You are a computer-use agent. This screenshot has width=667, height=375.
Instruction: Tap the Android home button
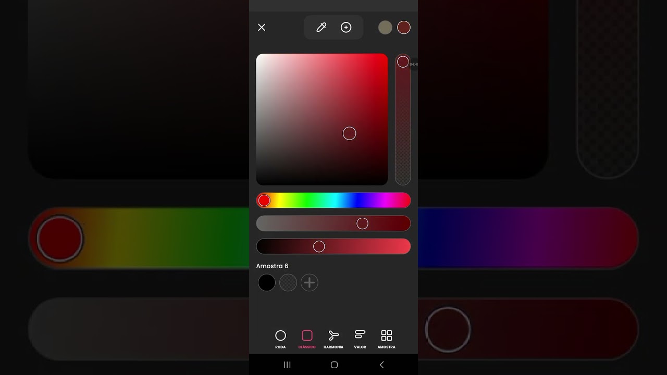[x=334, y=365]
